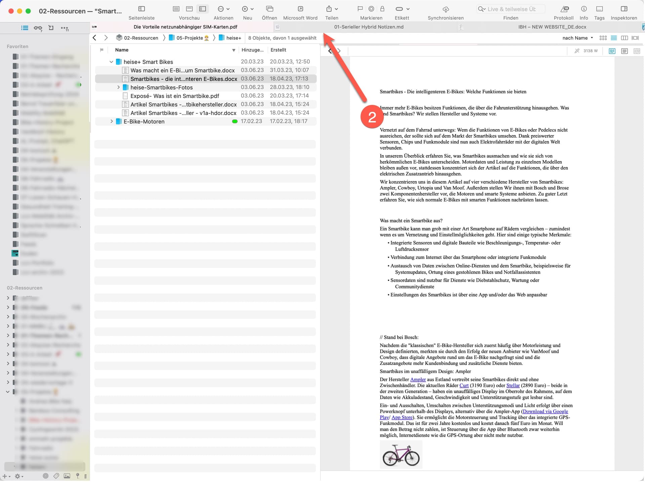Click 05-Projekte in the path bar
This screenshot has width=645, height=482.
(x=189, y=38)
